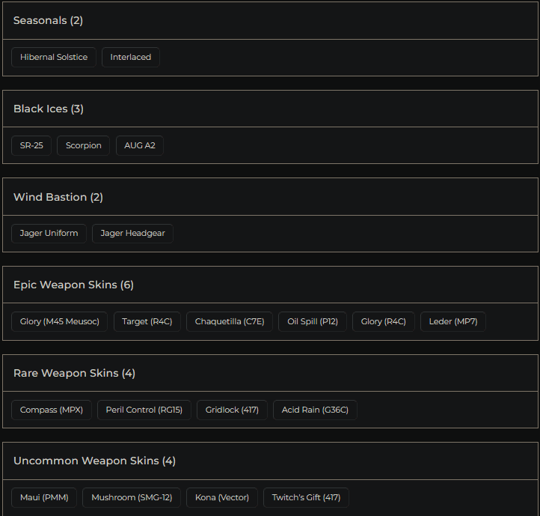
Task: Choose the AUG A2 Black Ice tag
Action: click(140, 145)
